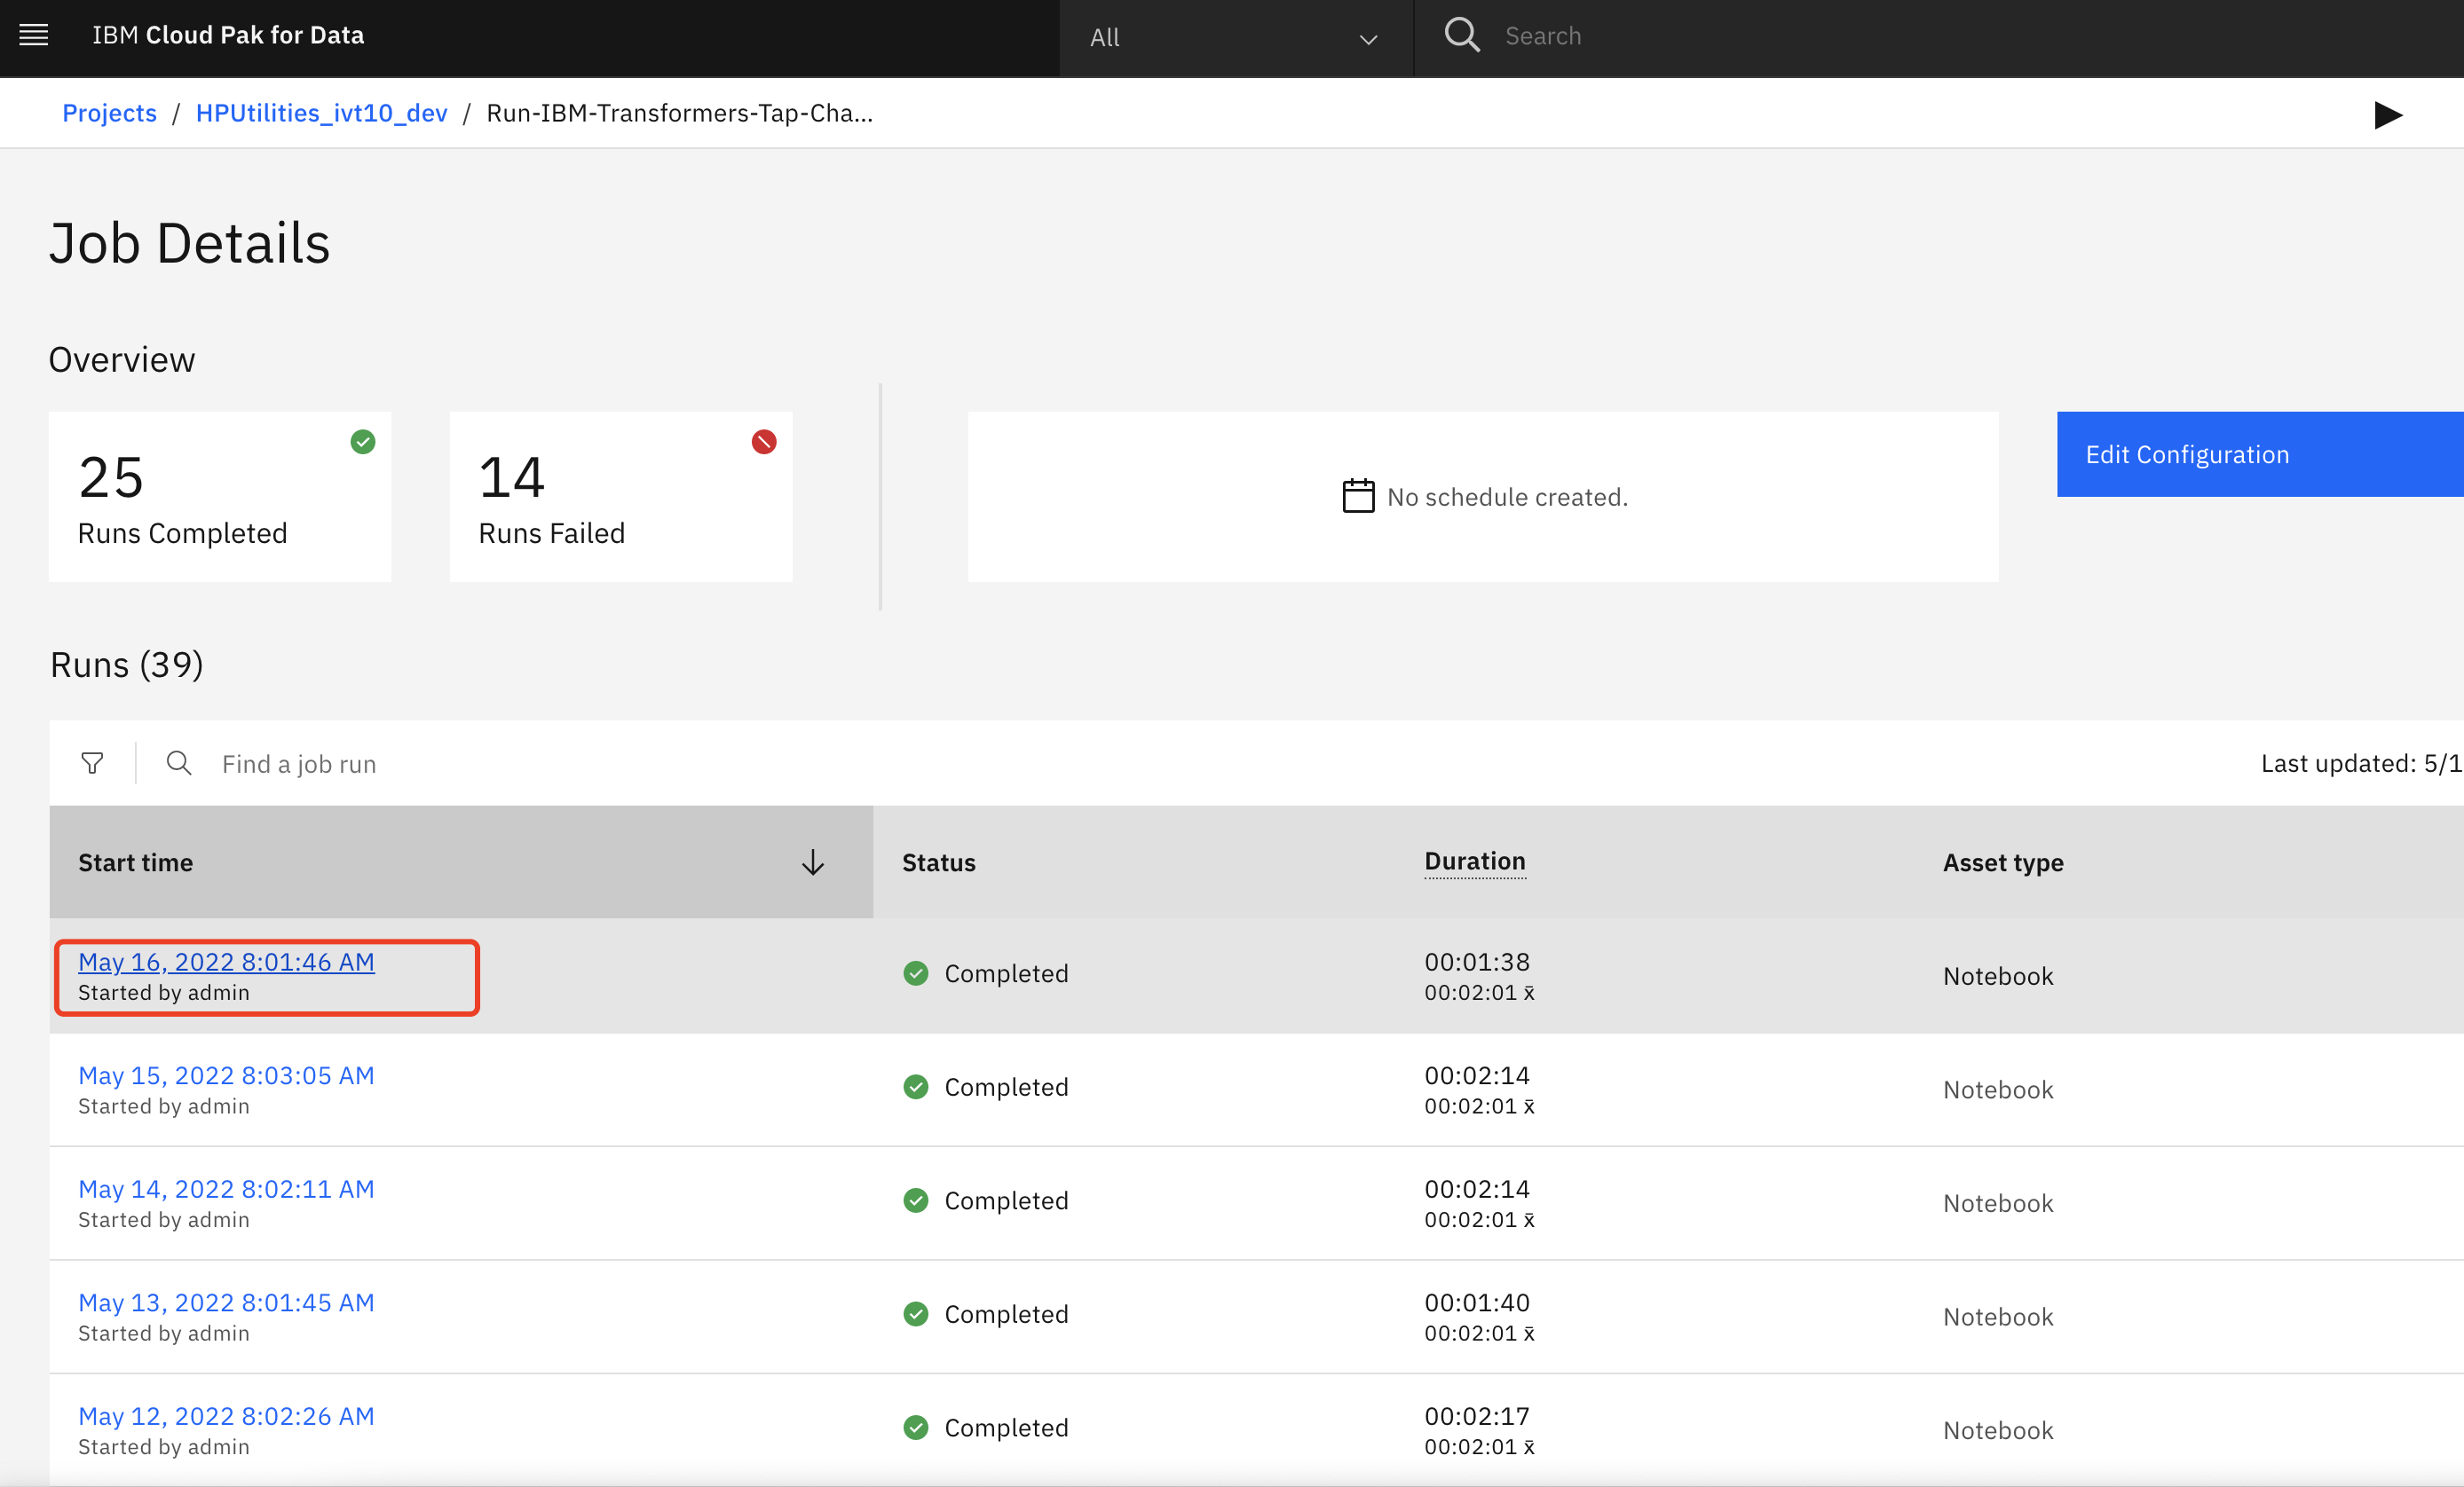Click the completed status icon for May 15 run
This screenshot has height=1487, width=2464.
click(916, 1086)
